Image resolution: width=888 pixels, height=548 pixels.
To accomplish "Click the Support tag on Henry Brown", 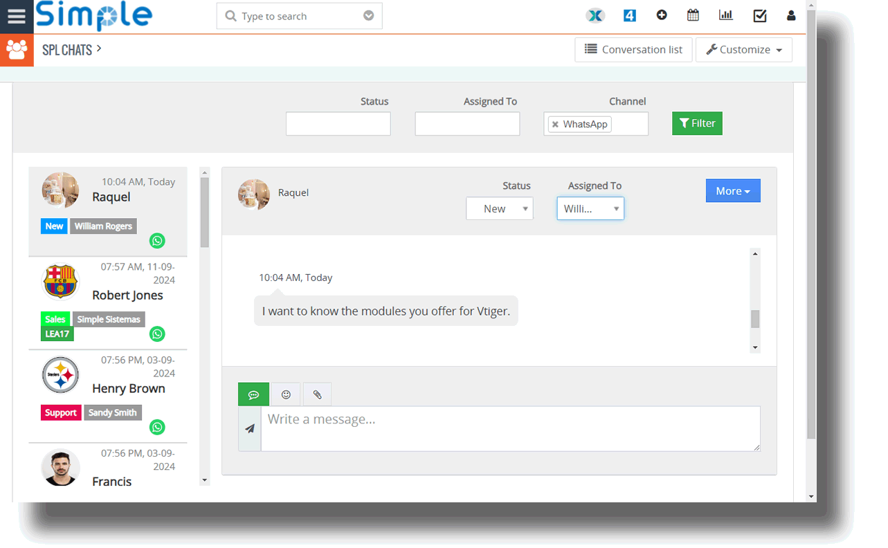I will tap(61, 412).
